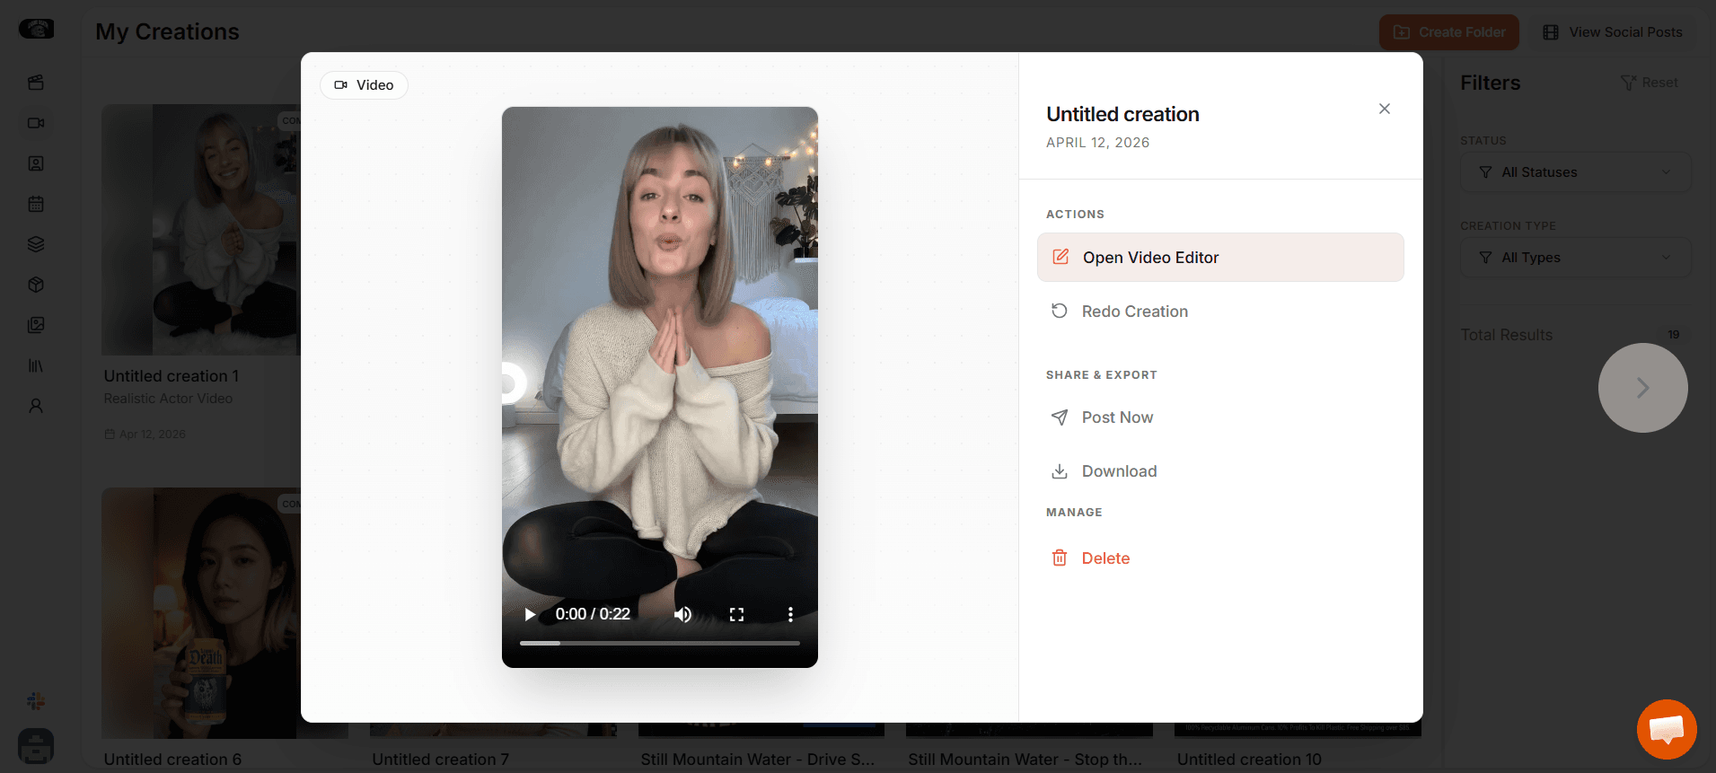Reset the filters

tap(1650, 83)
